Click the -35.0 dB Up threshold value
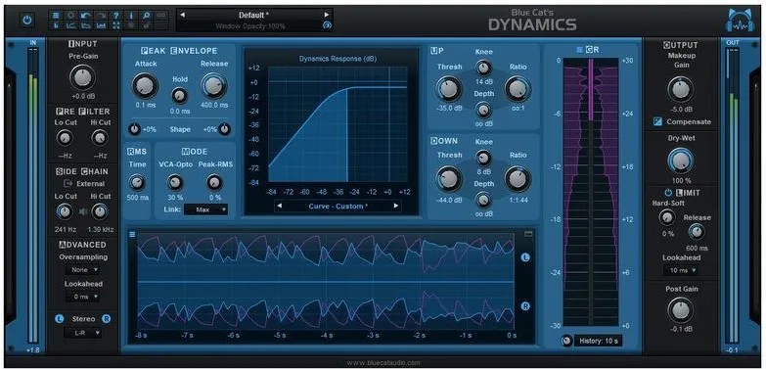 (x=448, y=108)
